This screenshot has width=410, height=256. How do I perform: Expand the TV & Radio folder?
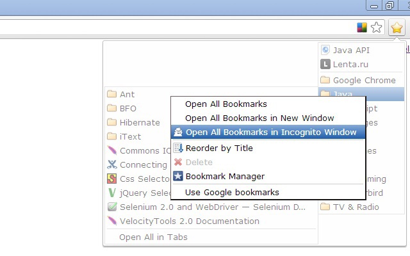click(x=356, y=207)
